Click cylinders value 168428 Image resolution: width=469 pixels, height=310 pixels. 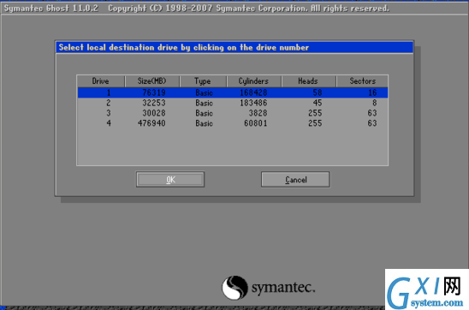[253, 92]
